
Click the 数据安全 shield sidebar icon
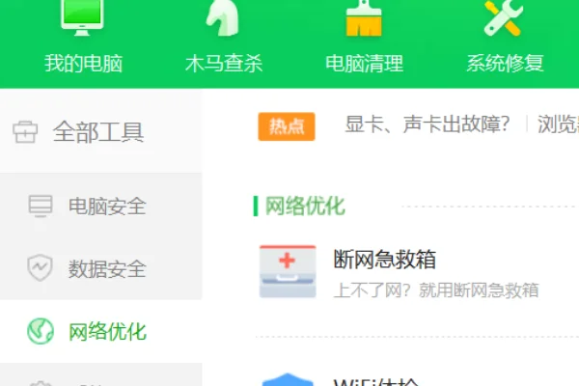pyautogui.click(x=40, y=268)
